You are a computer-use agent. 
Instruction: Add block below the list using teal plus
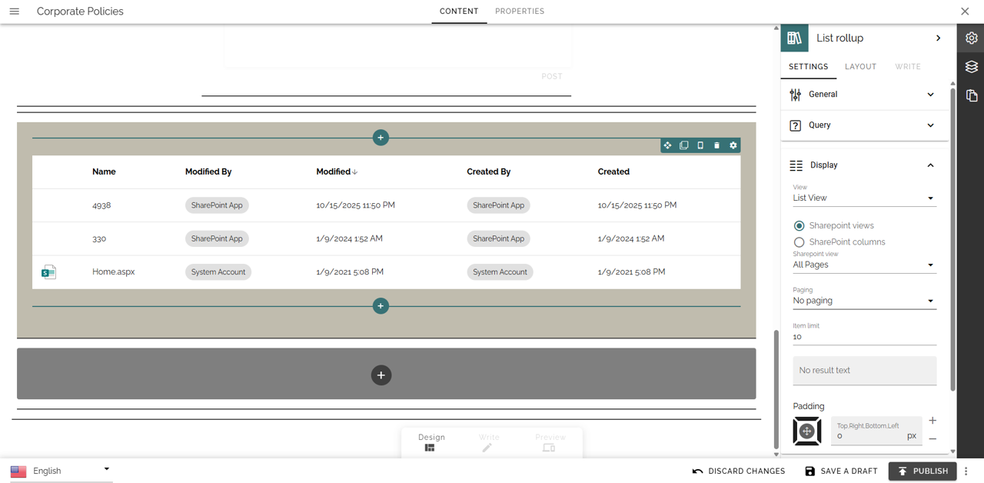tap(381, 306)
